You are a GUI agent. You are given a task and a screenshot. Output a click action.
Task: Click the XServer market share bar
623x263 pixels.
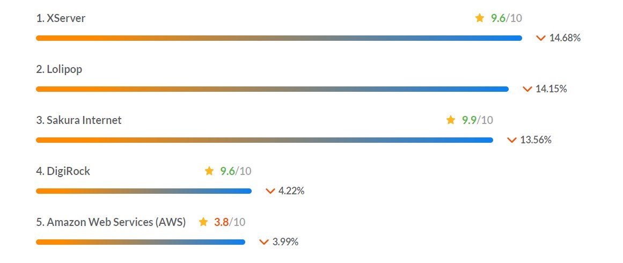(x=279, y=38)
